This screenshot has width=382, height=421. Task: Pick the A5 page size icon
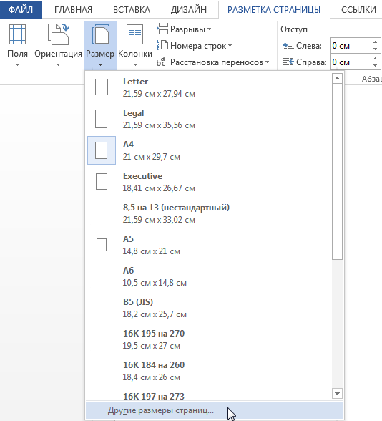click(102, 245)
